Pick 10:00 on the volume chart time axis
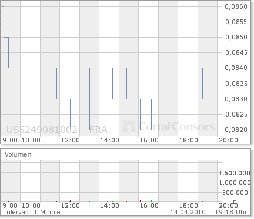Viewport: 254px width, 219px height. 31,205
